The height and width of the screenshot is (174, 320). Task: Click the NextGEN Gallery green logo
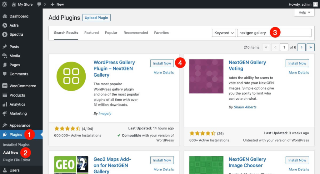(x=71, y=76)
